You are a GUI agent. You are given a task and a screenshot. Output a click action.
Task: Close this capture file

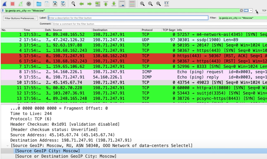(55, 4)
